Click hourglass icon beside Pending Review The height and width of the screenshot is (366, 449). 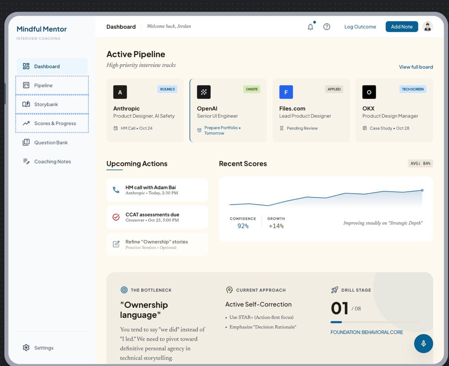pos(282,128)
